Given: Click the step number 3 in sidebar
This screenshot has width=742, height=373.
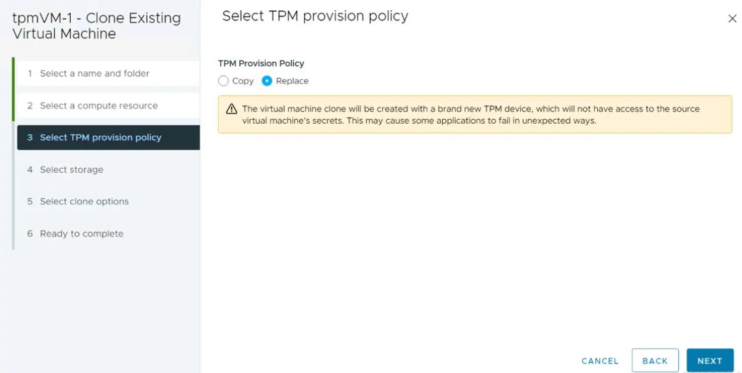Looking at the screenshot, I should coord(30,138).
